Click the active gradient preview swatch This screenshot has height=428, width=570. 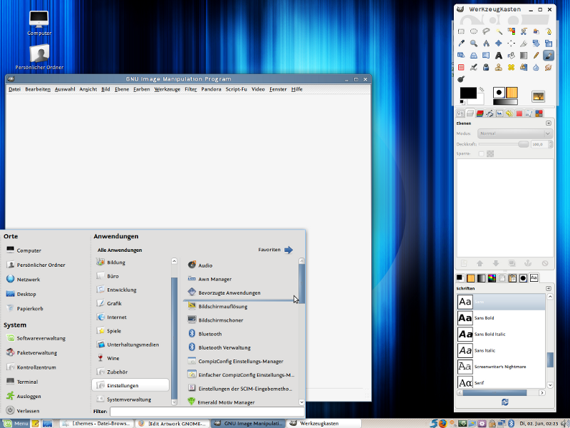point(505,102)
